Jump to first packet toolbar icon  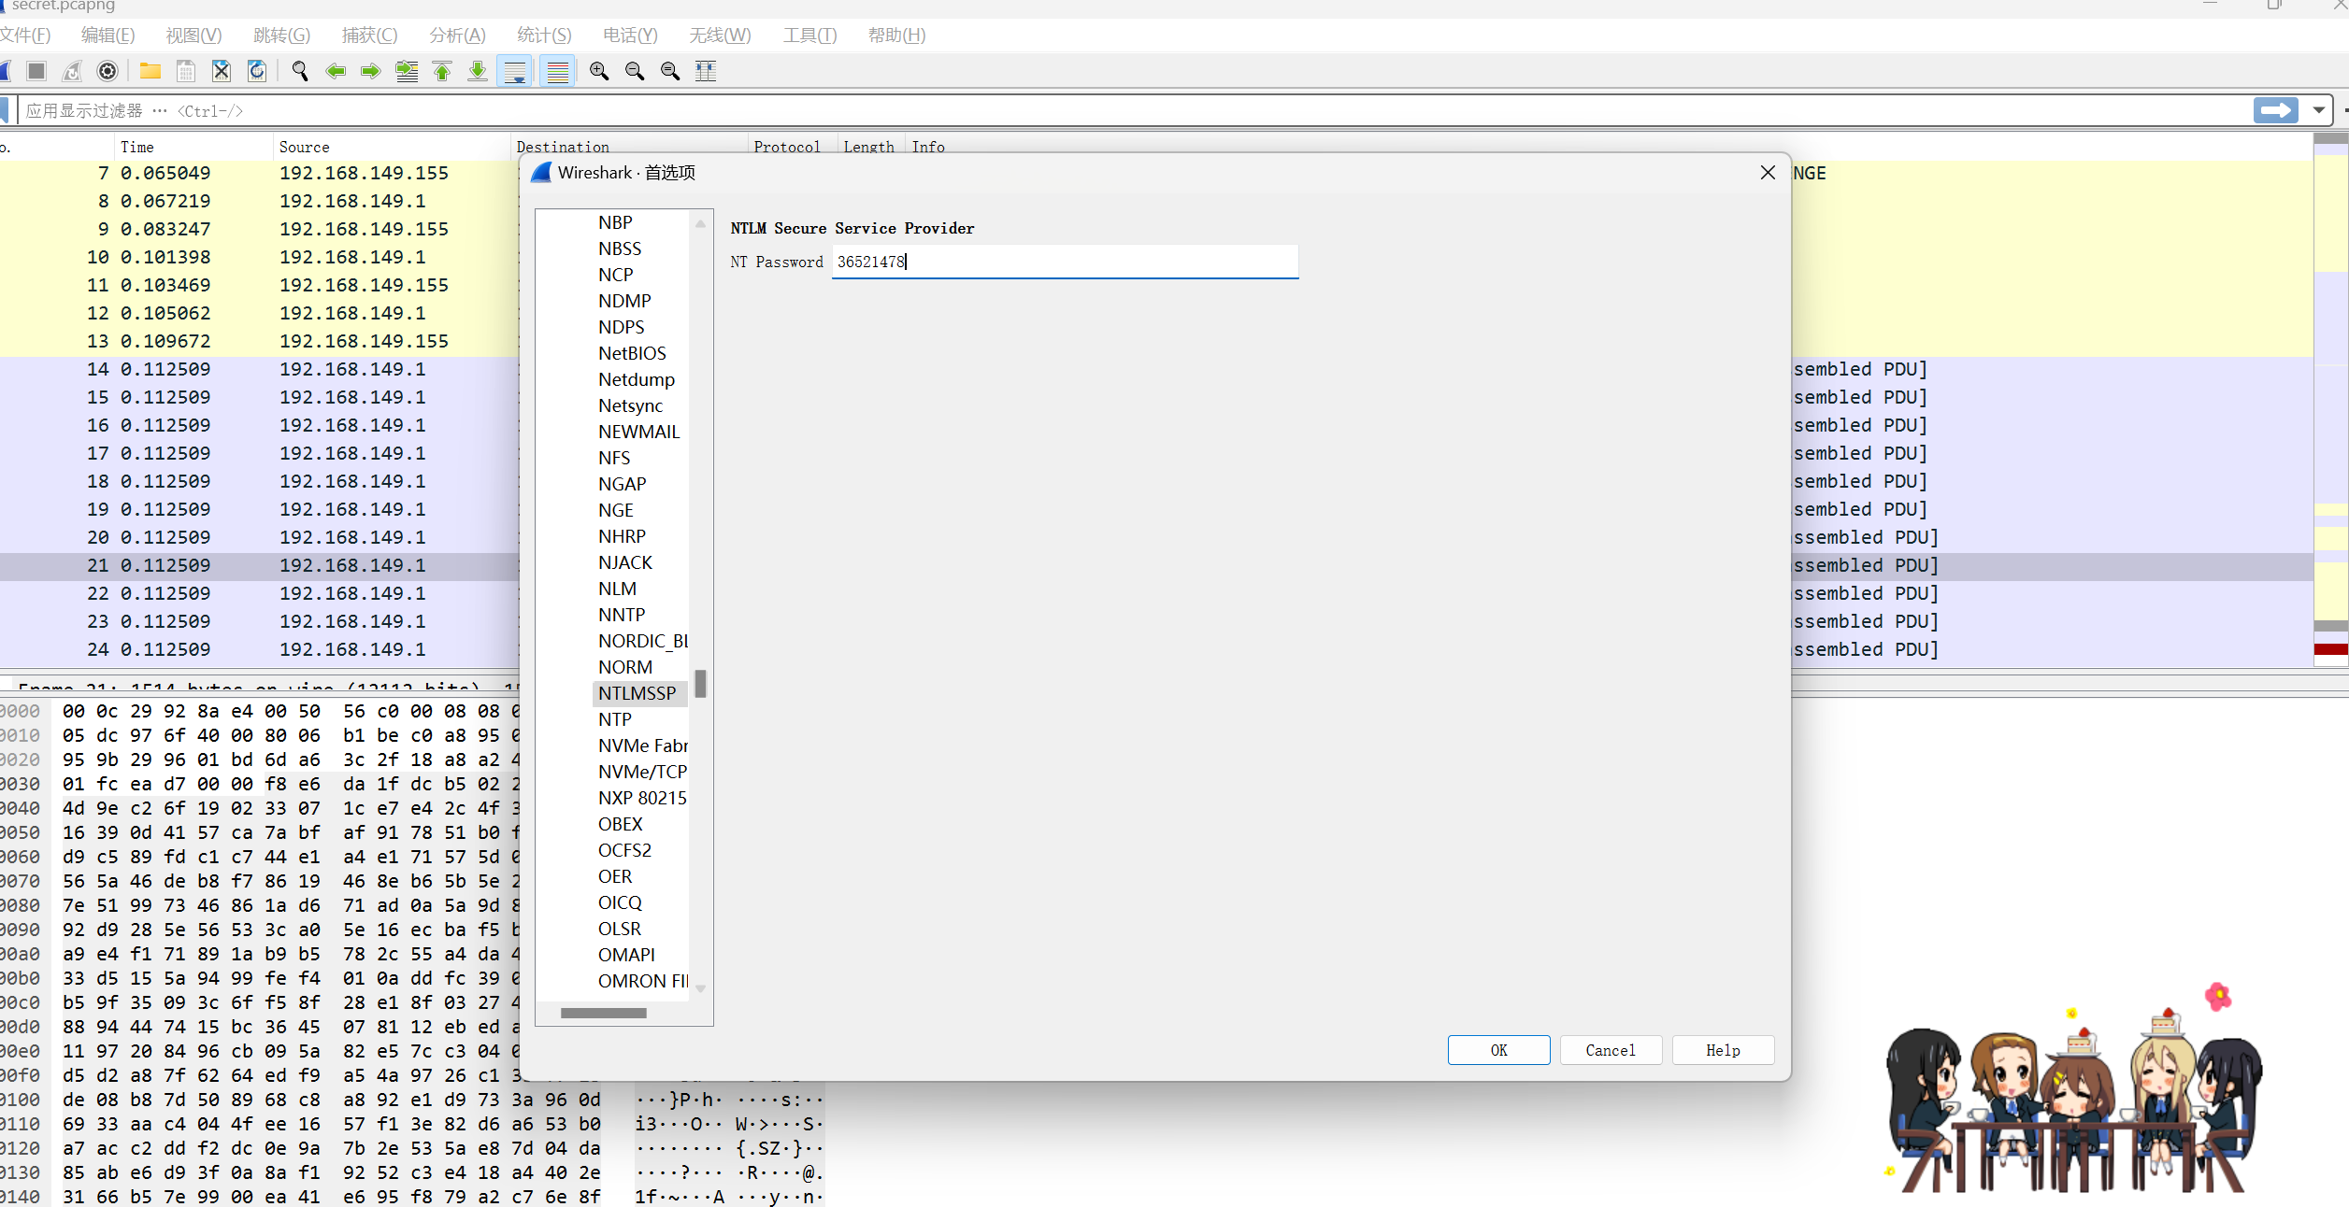click(x=442, y=71)
